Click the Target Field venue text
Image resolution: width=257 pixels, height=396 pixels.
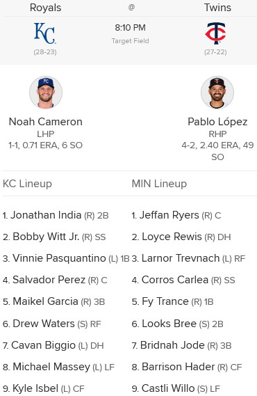pyautogui.click(x=131, y=41)
